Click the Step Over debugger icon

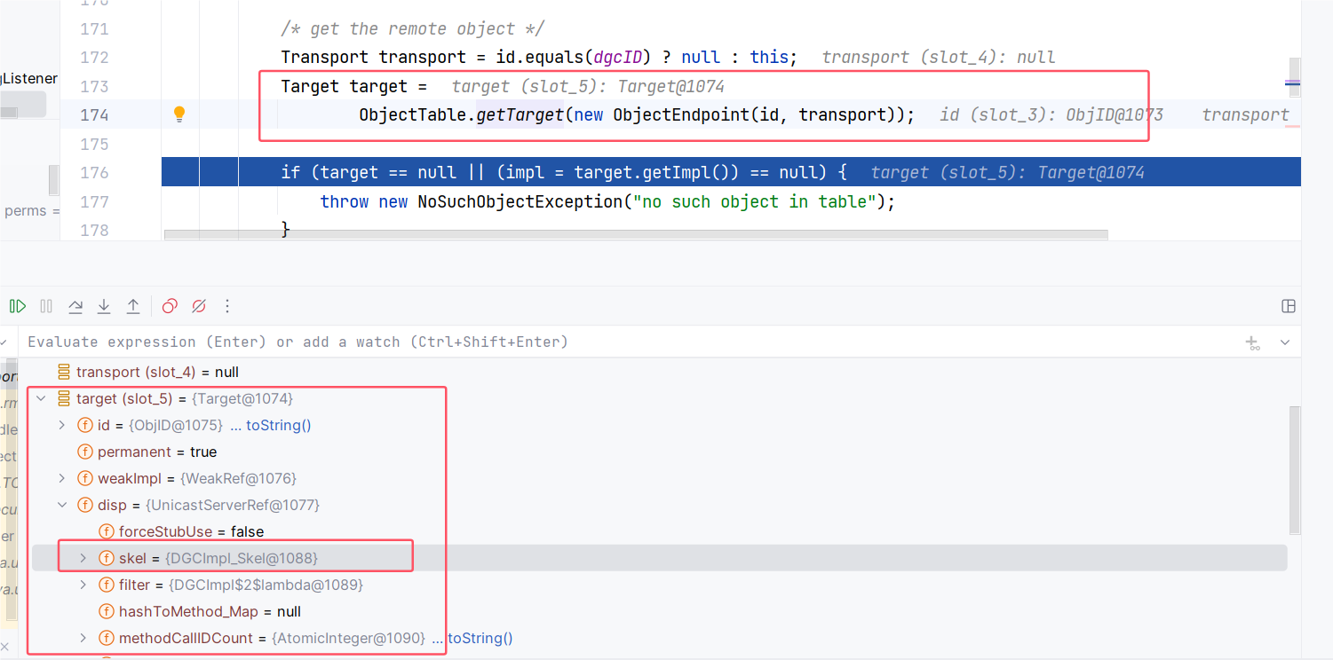(75, 306)
